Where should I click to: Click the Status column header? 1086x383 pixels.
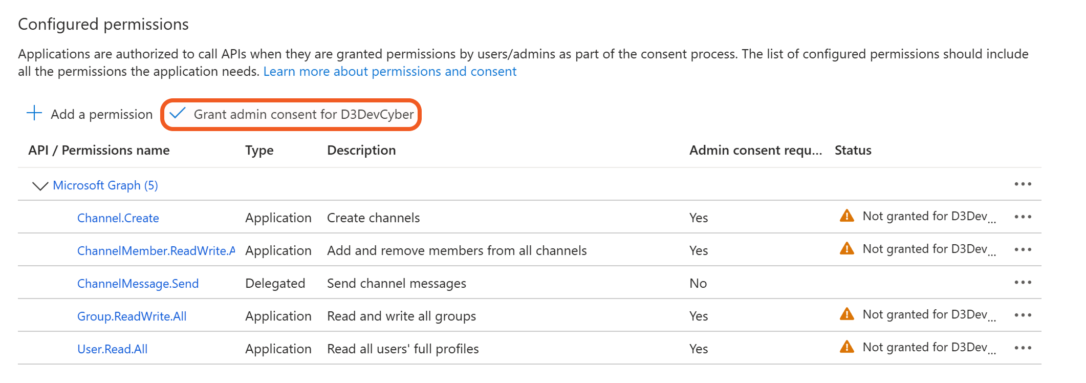(853, 151)
